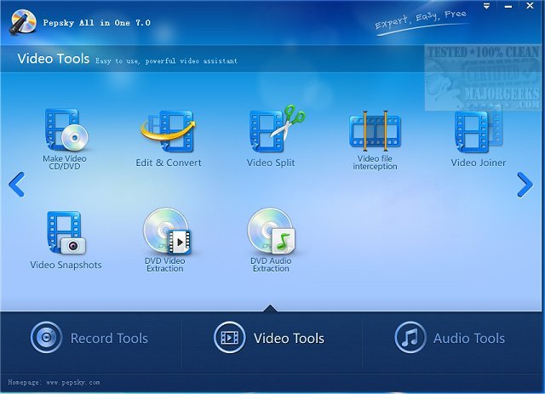Click the 'Video file interception' label
This screenshot has width=545, height=394.
point(375,163)
